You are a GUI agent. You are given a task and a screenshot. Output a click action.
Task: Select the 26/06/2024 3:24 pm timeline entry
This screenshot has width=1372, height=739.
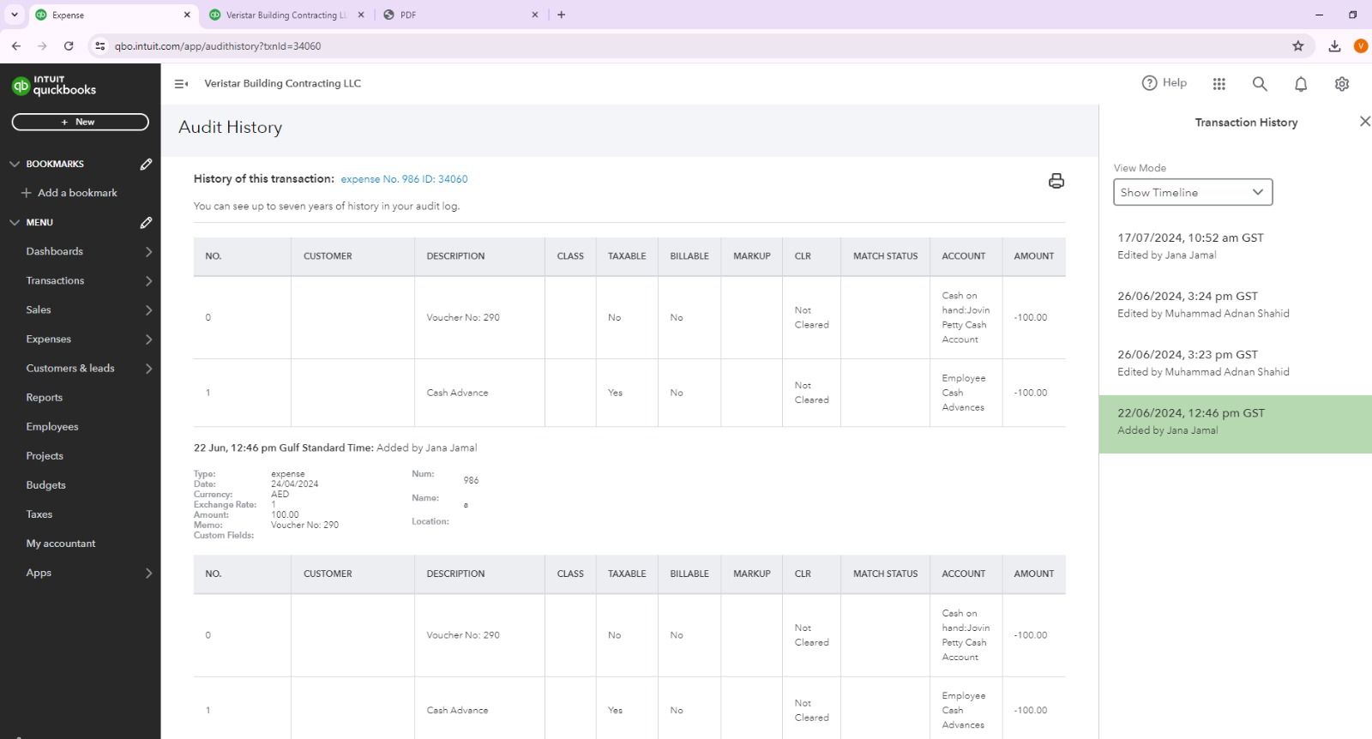1236,304
